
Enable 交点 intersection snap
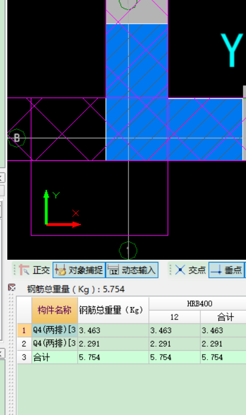click(191, 270)
